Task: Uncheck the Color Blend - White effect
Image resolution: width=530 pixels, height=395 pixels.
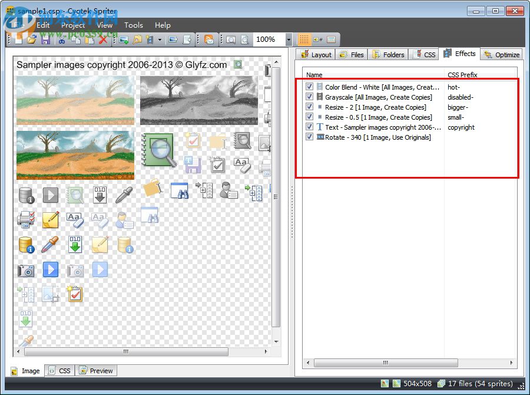Action: point(309,87)
